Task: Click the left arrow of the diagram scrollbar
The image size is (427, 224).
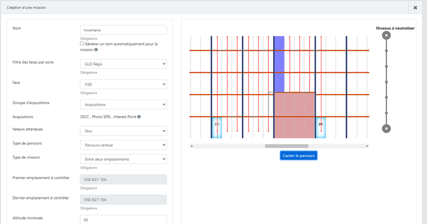Action: (192, 146)
